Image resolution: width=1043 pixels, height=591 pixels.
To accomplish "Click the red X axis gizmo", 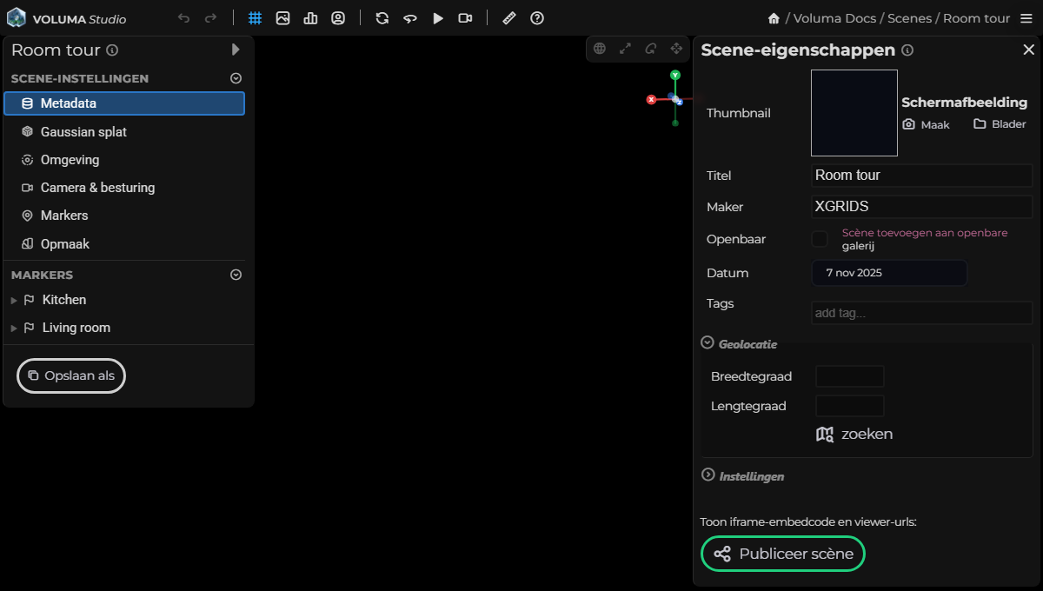I will coord(651,100).
